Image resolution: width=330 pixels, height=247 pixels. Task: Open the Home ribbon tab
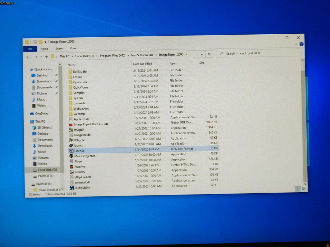pos(44,49)
